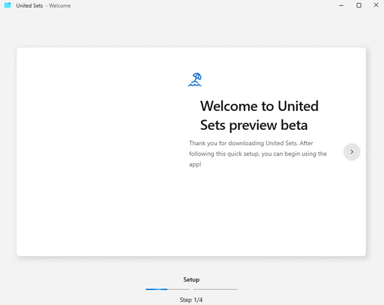Click the next arrow chevron button
Screen dimensions: 384x305
[x=352, y=152]
